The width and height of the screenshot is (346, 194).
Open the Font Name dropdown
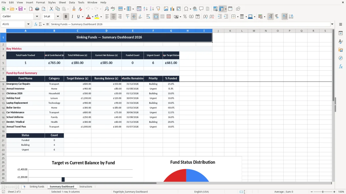click(x=37, y=17)
